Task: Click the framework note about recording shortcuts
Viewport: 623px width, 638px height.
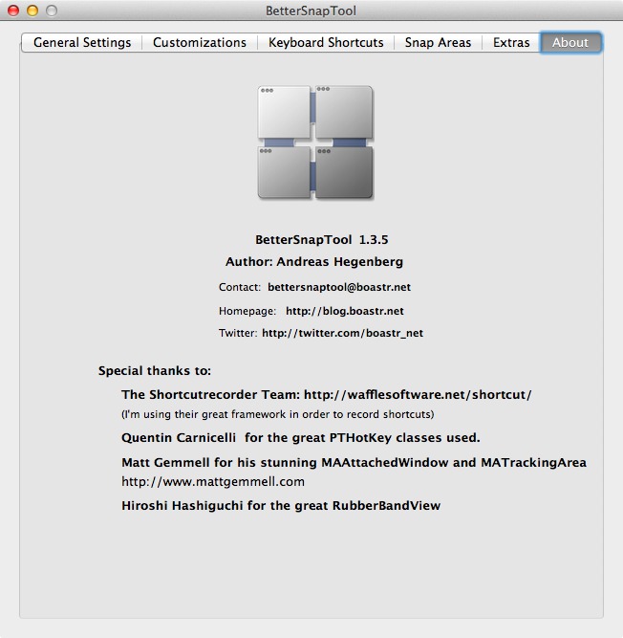Action: pyautogui.click(x=277, y=414)
